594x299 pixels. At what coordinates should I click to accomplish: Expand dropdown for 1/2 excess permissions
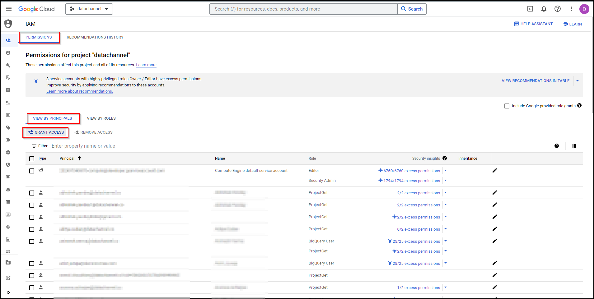pos(446,287)
